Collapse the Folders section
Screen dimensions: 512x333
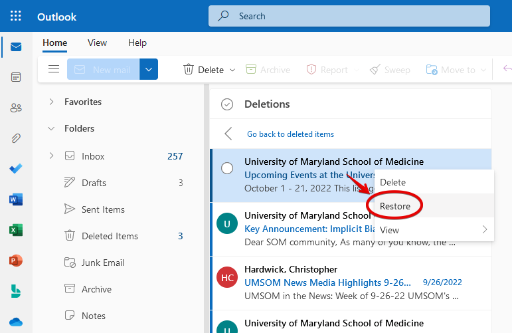click(x=51, y=128)
